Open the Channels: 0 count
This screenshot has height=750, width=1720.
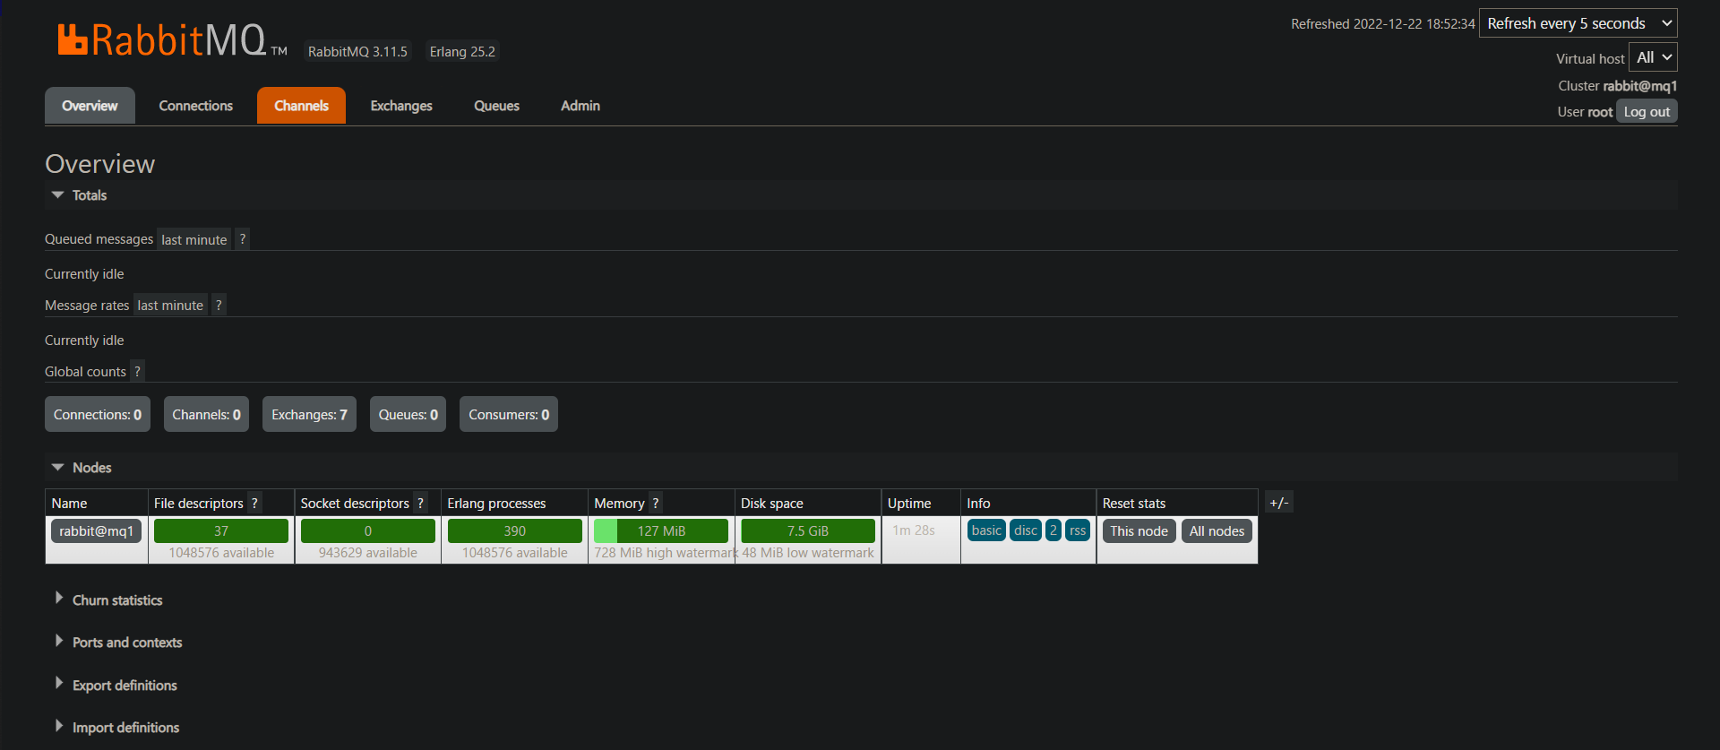coord(206,414)
